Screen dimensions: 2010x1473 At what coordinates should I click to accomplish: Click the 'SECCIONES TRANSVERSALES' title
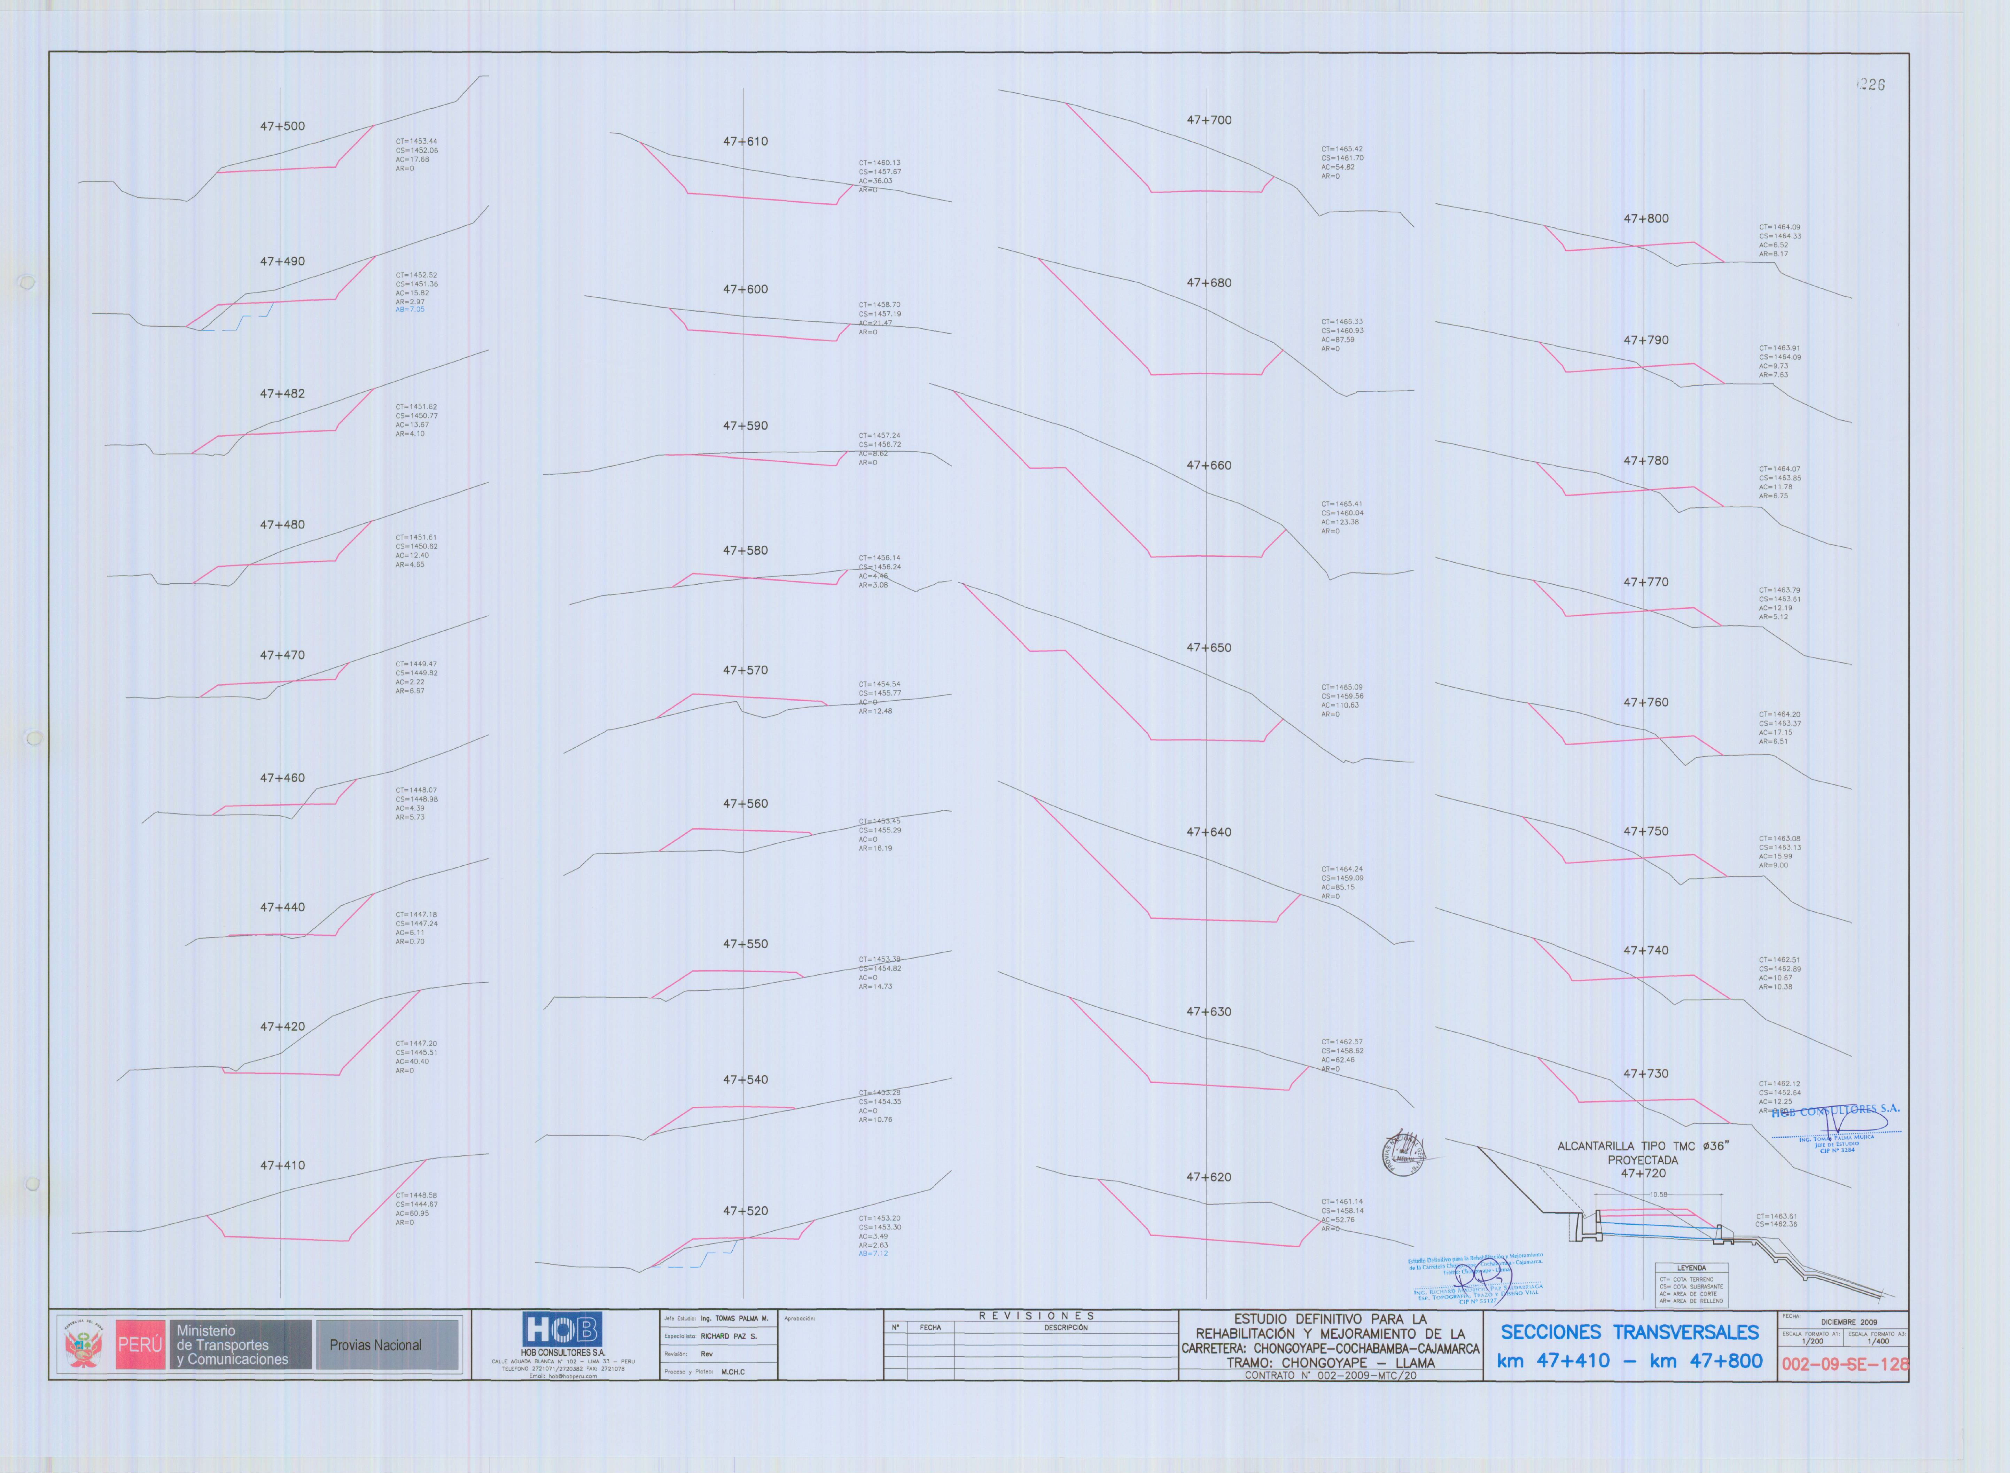pyautogui.click(x=1629, y=1332)
